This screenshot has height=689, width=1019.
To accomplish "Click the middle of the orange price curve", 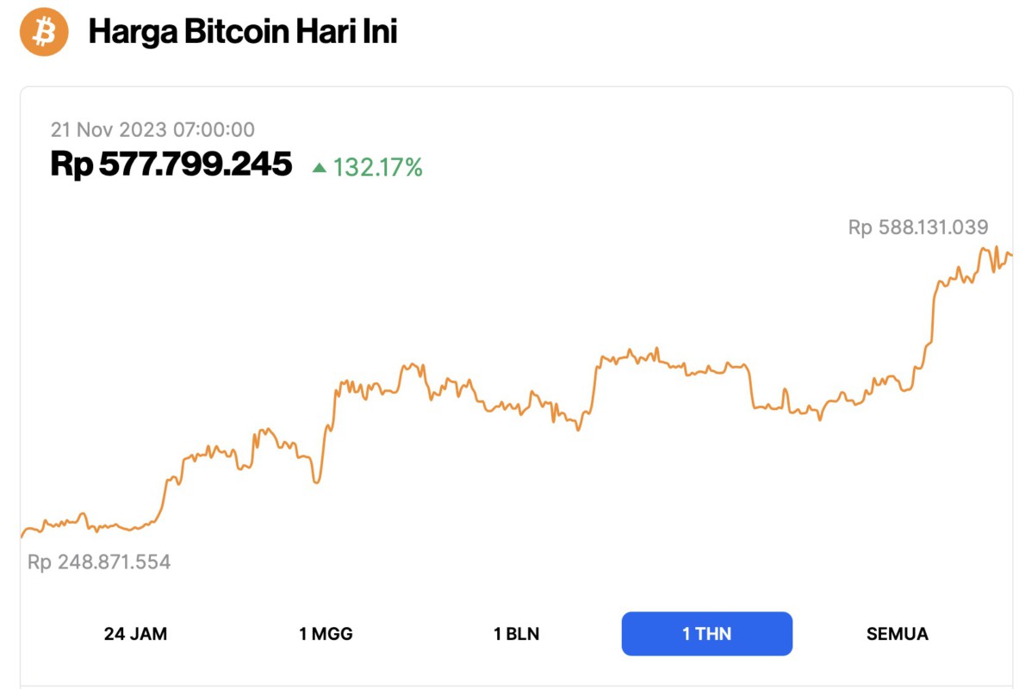I will (517, 405).
